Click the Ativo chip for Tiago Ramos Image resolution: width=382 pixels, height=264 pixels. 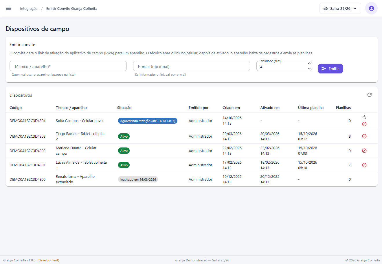point(124,136)
